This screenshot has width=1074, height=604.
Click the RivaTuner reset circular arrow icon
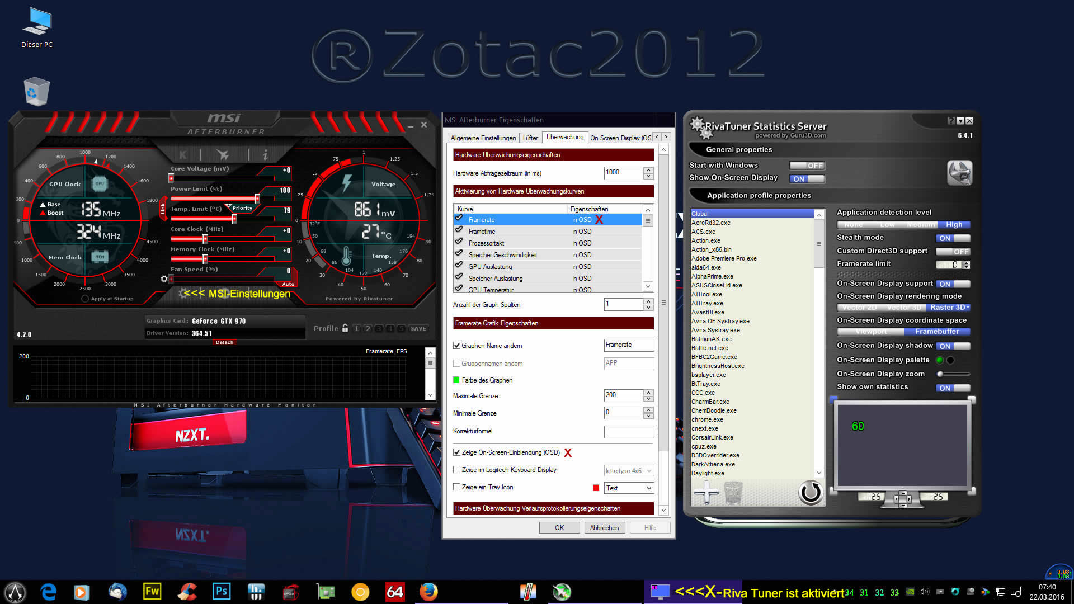coord(810,492)
